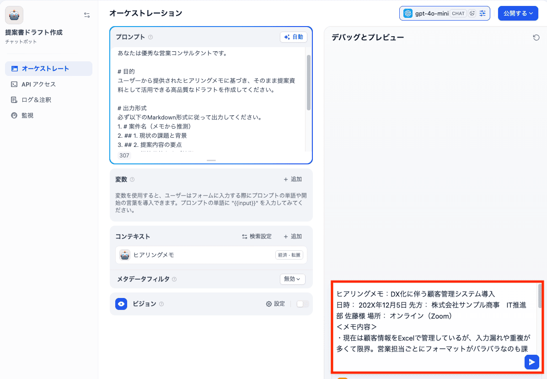The height and width of the screenshot is (379, 547).
Task: Click the vision capability icon beside CHAT
Action: (472, 14)
